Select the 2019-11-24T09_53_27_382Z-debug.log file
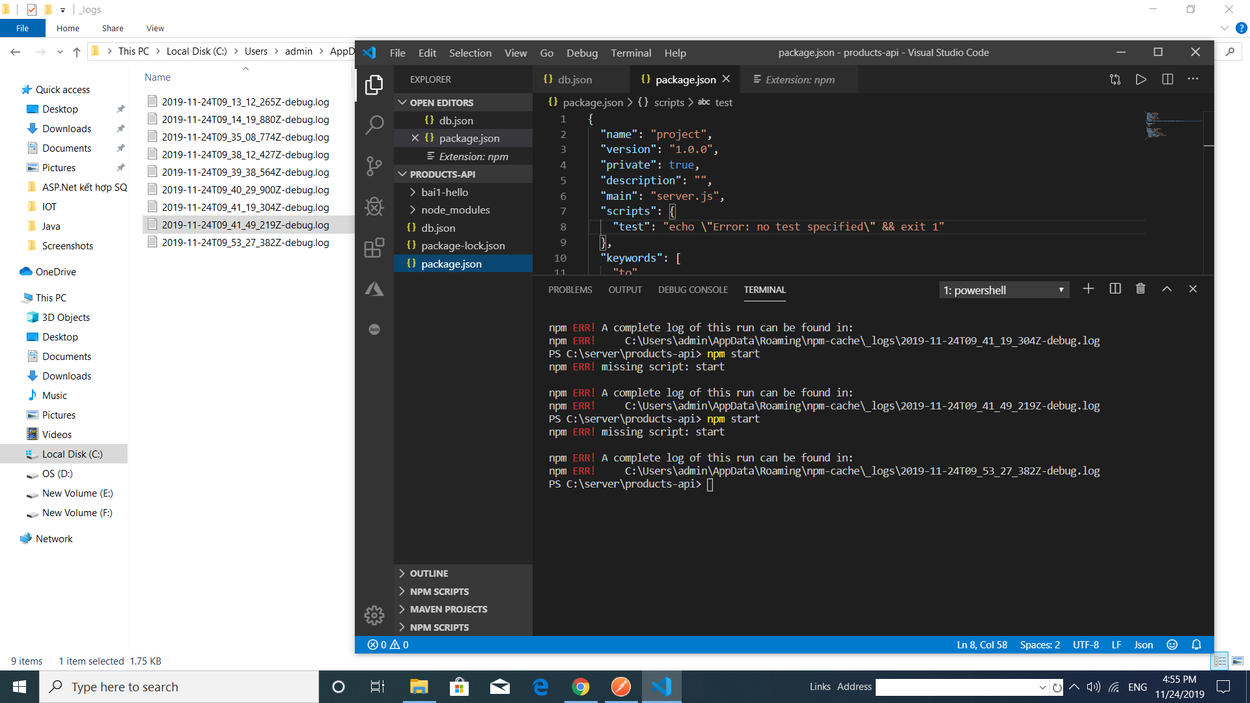 pos(245,242)
